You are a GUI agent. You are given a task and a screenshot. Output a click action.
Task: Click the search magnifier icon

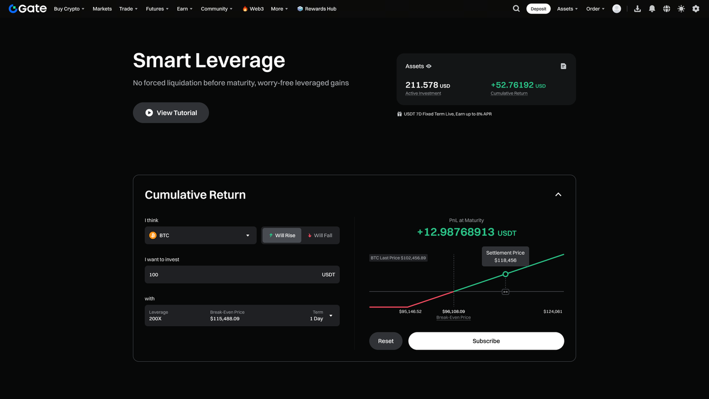pos(516,9)
